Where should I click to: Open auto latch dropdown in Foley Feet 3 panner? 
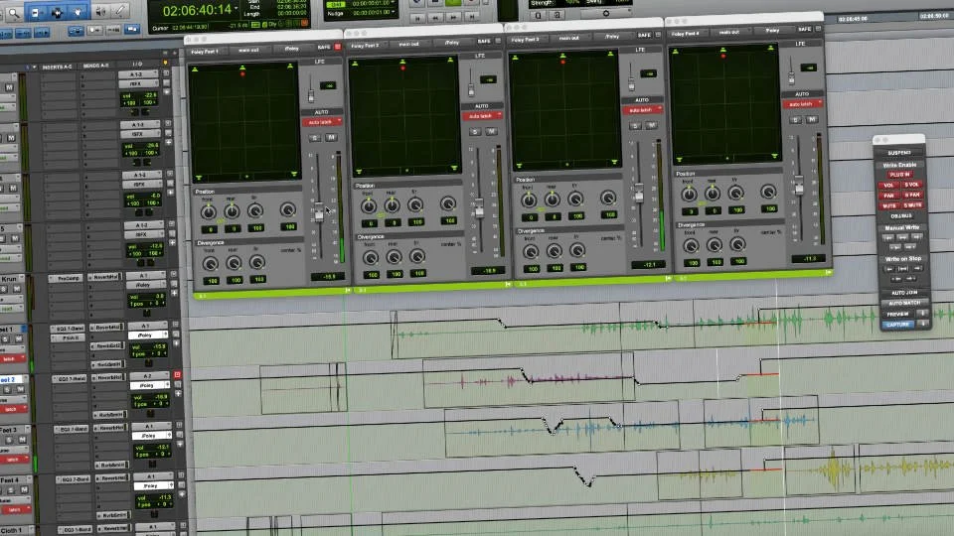pyautogui.click(x=643, y=110)
